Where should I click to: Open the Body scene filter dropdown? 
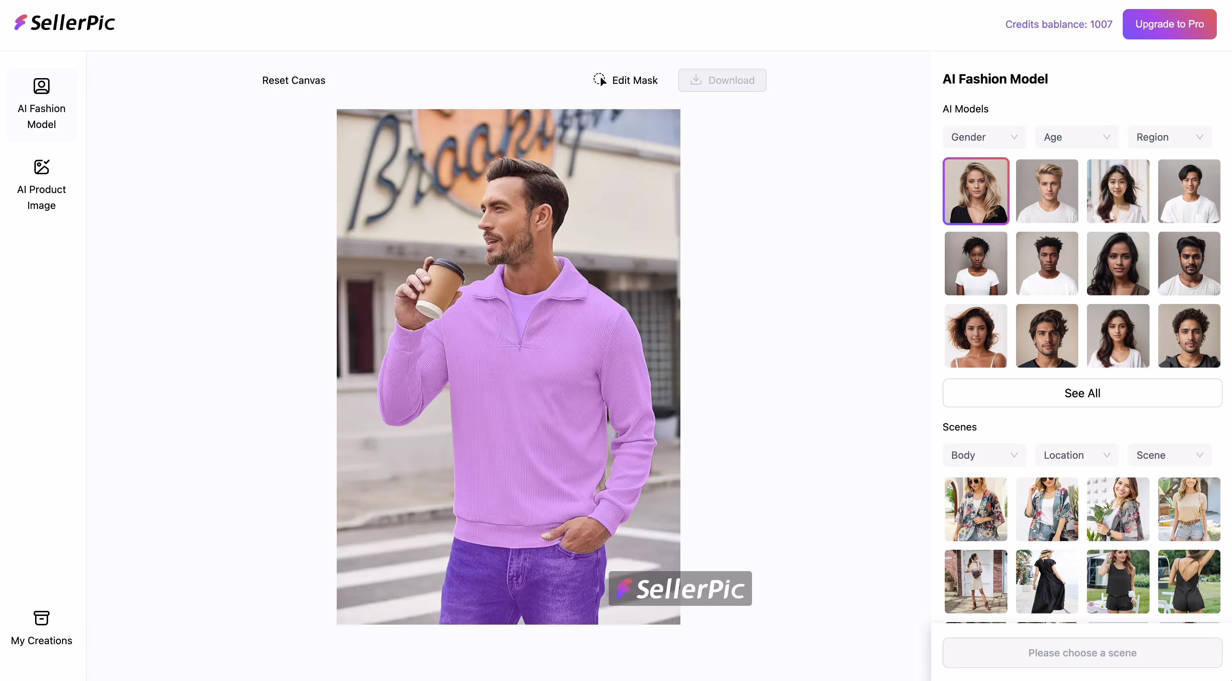pyautogui.click(x=984, y=455)
